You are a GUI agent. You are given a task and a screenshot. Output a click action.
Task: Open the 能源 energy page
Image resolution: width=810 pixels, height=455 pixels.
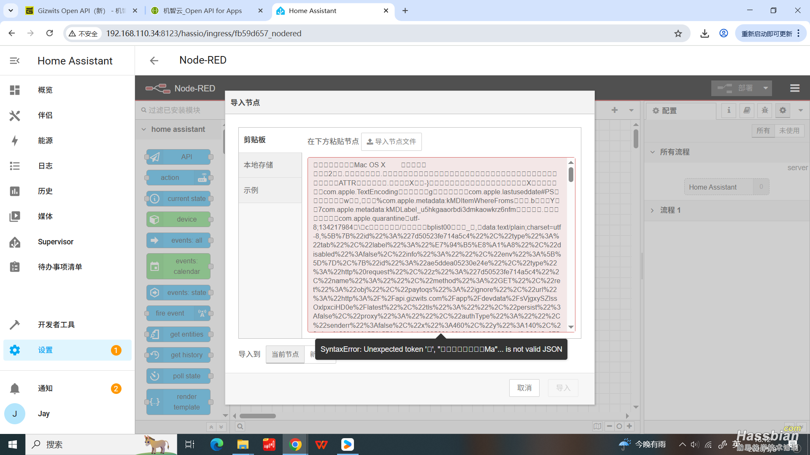(67, 141)
